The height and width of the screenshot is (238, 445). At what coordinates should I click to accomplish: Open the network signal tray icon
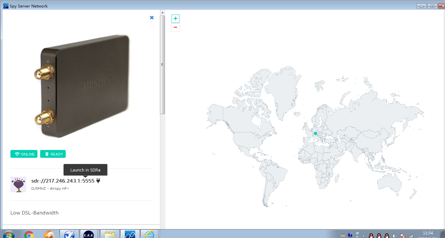pyautogui.click(x=410, y=236)
